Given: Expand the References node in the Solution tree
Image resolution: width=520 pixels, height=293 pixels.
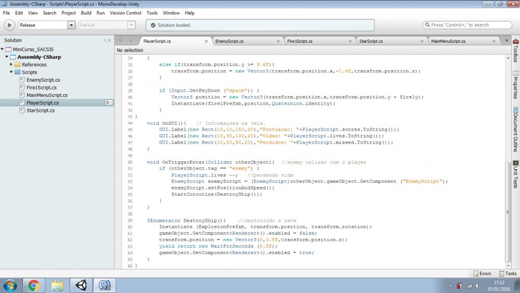Looking at the screenshot, I should pyautogui.click(x=11, y=65).
